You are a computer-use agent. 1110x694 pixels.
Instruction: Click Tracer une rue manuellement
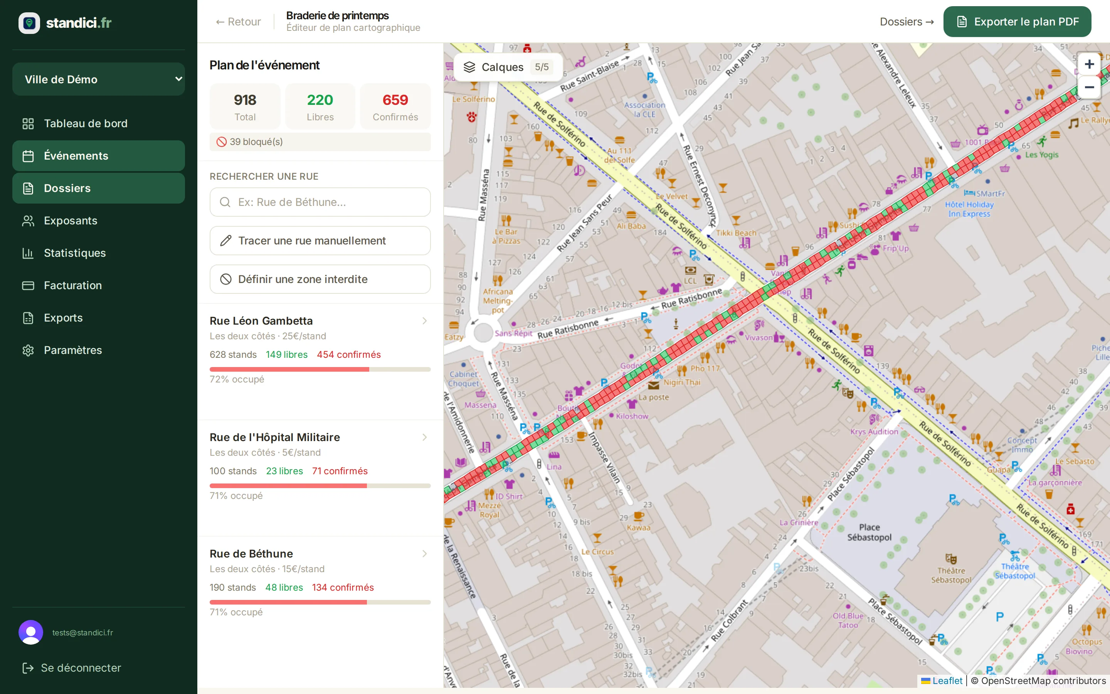pyautogui.click(x=320, y=241)
